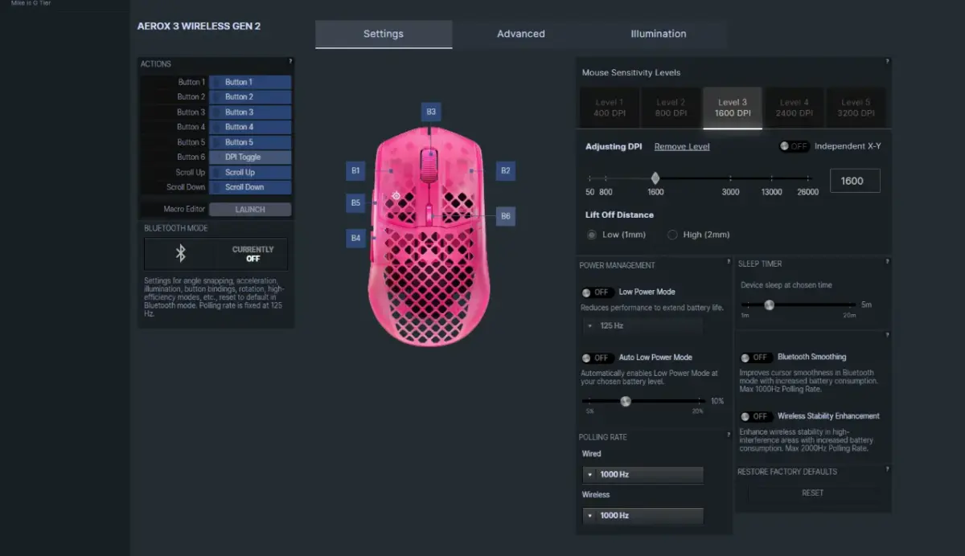Open Button 1 action dropdown

coord(250,82)
